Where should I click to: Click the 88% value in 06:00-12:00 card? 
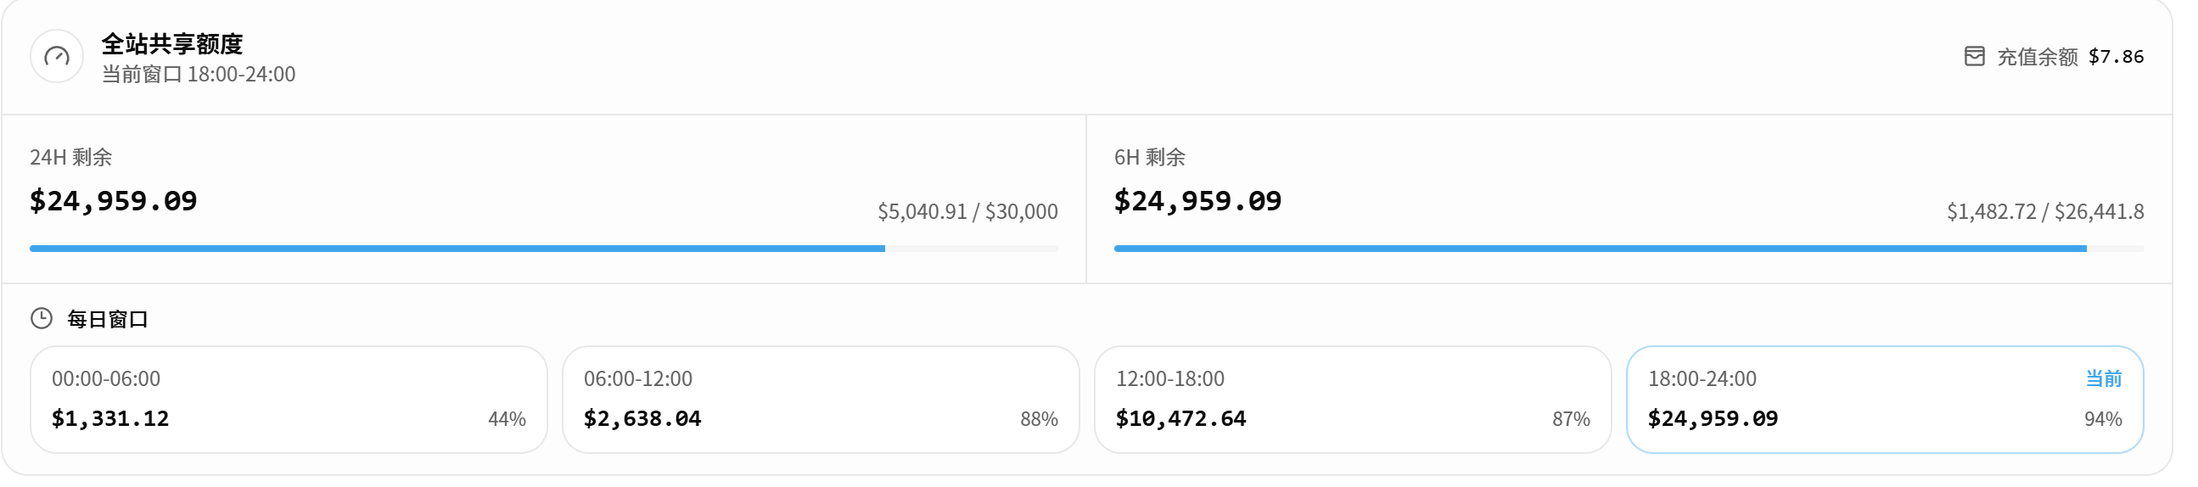click(x=1040, y=419)
